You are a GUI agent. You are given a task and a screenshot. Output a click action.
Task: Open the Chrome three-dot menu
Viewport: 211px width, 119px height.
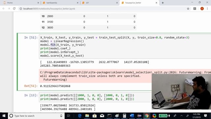coord(207,9)
